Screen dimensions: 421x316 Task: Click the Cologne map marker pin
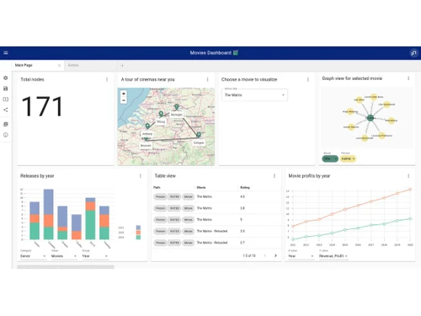[199, 135]
